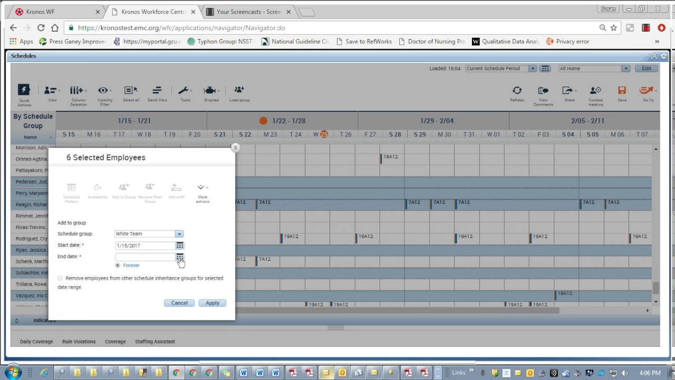This screenshot has width=675, height=380.
Task: Open the Apps bookmarks shortcut
Action: (x=21, y=41)
